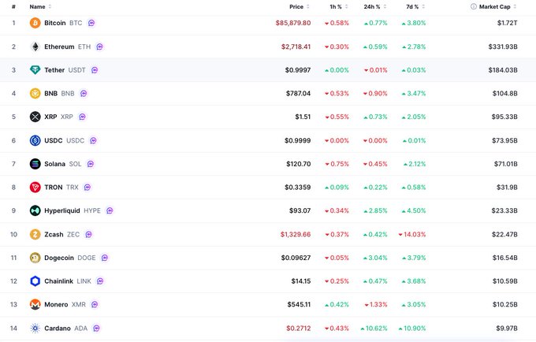Screen dimensions: 536x342
Task: Click the Dogecoin logo icon
Action: pos(35,258)
